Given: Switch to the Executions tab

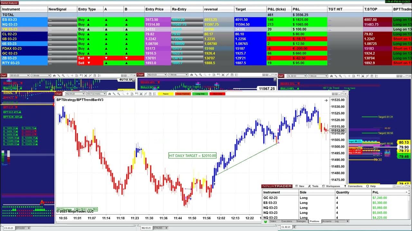Looking at the screenshot, I should tap(287, 221).
